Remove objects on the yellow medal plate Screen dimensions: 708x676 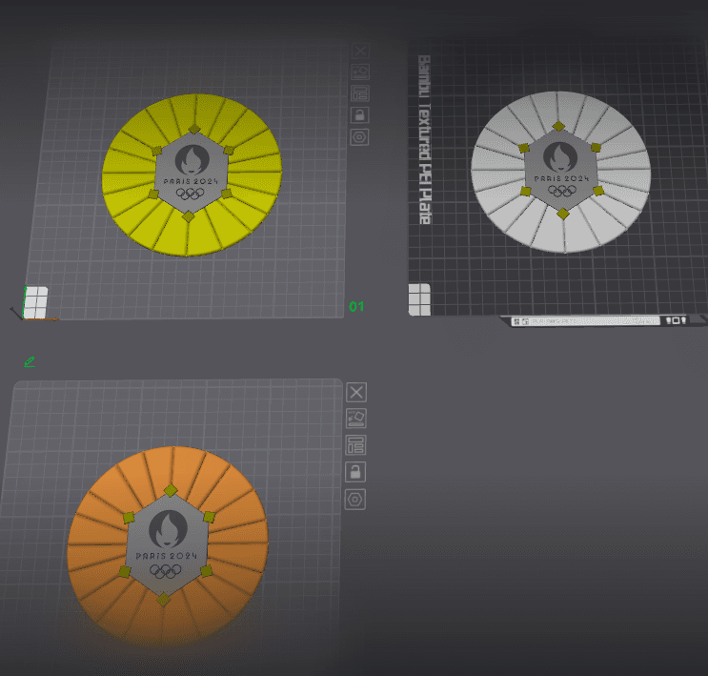coord(360,51)
